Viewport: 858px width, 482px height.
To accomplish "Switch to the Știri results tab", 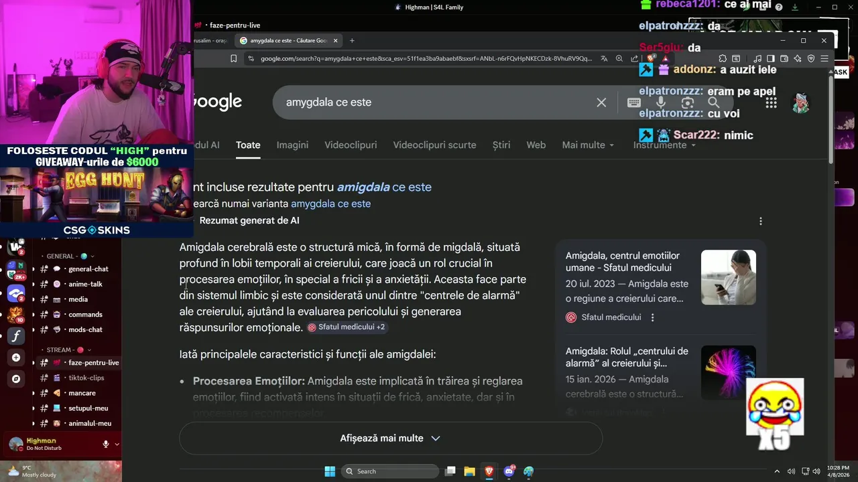I will [501, 145].
